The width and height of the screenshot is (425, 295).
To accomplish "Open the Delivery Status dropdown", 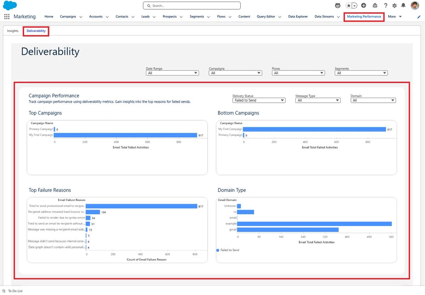I will (x=259, y=100).
